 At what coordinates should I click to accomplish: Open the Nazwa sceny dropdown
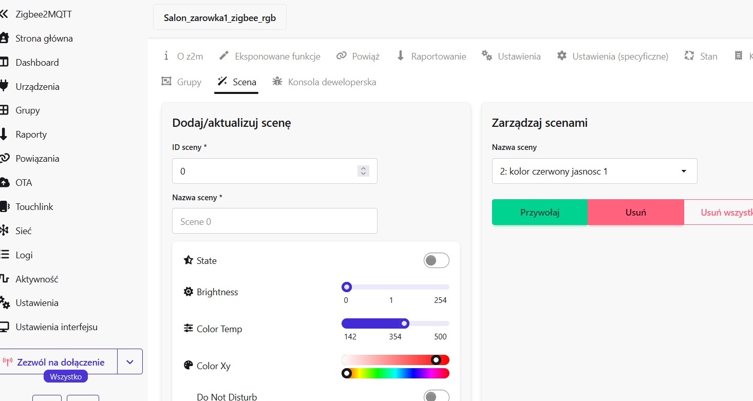[594, 171]
